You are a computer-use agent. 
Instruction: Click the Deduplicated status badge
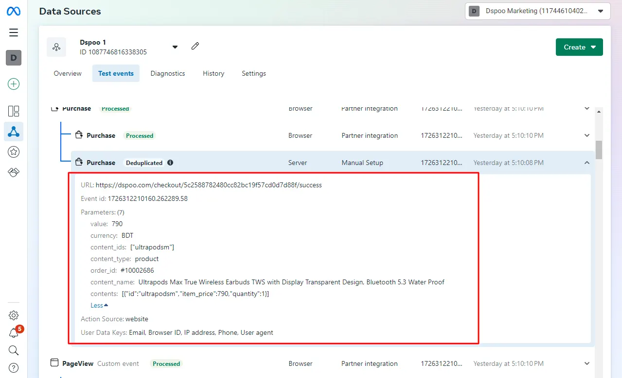(x=144, y=163)
